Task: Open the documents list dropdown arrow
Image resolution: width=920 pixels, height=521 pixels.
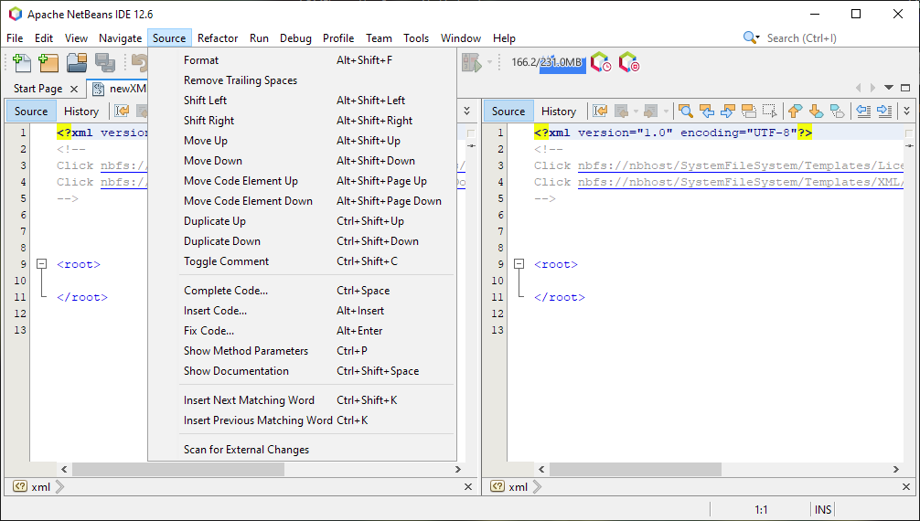Action: coord(889,88)
